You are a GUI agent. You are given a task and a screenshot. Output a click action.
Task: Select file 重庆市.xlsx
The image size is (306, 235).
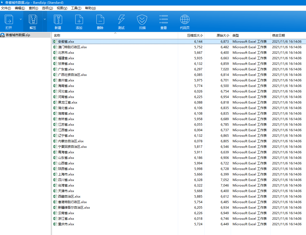(x=66, y=224)
